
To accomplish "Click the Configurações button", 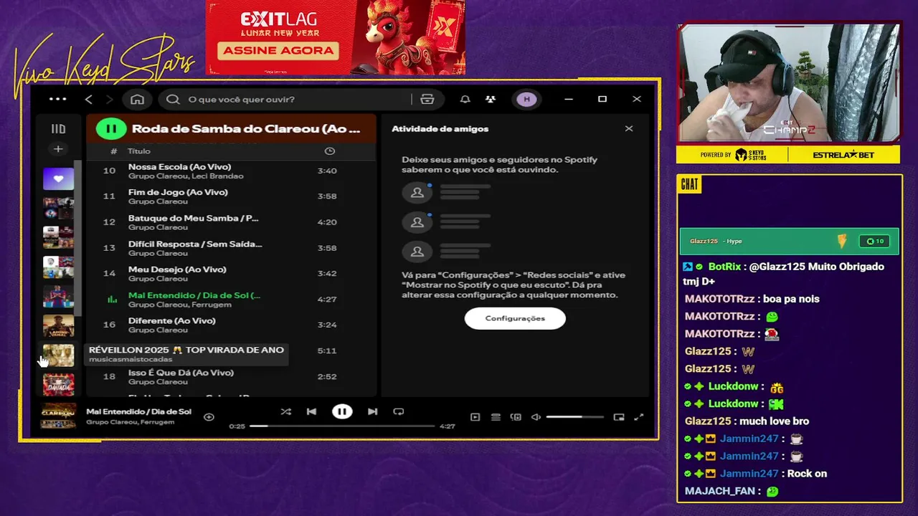I will (x=515, y=318).
